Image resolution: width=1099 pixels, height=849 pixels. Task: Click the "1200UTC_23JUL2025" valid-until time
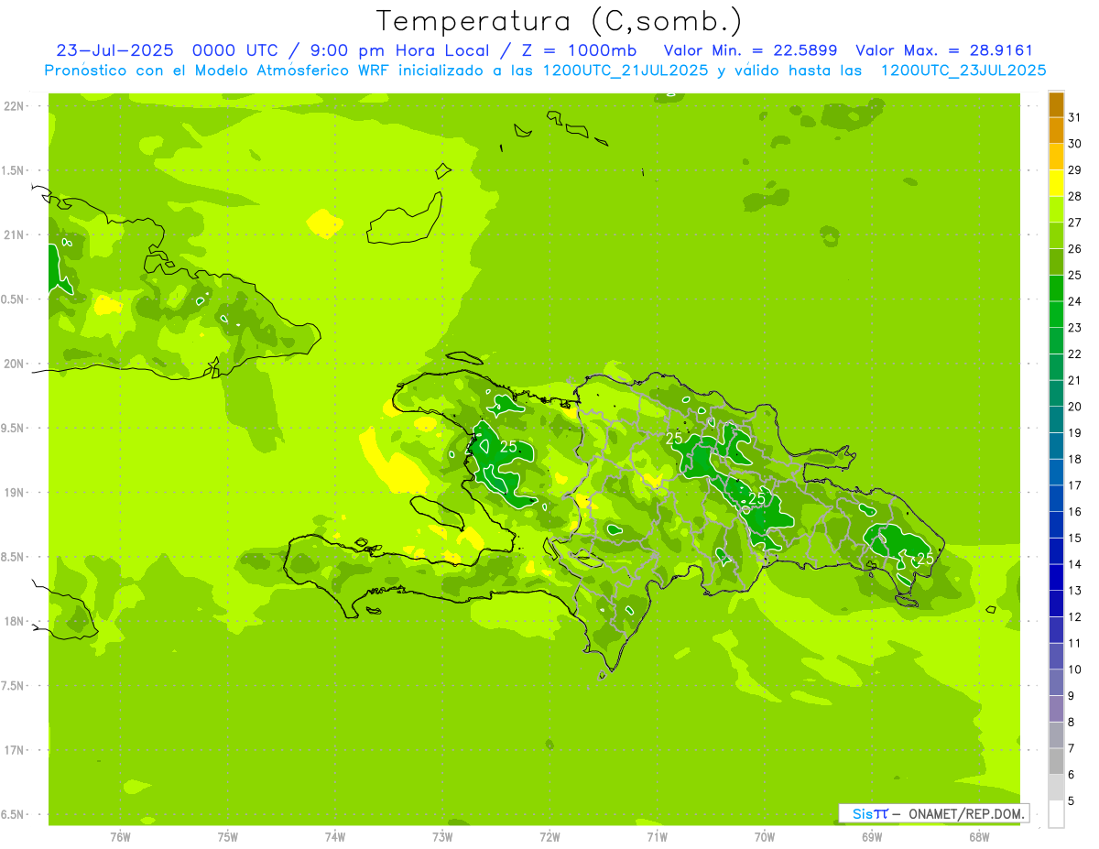(x=963, y=71)
